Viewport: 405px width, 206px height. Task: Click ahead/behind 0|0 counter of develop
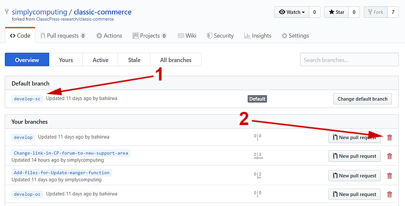[x=258, y=137]
